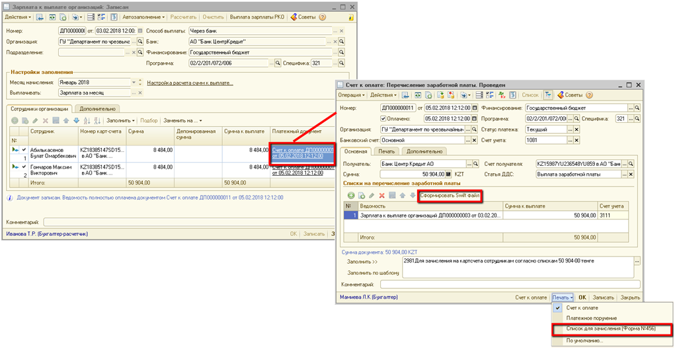Image resolution: width=675 pixels, height=349 pixels.
Task: Open Настройка расчета сумм к выплате link
Action: [x=190, y=83]
